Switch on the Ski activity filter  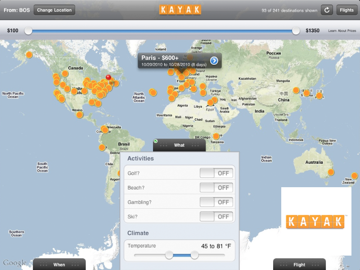click(x=216, y=216)
